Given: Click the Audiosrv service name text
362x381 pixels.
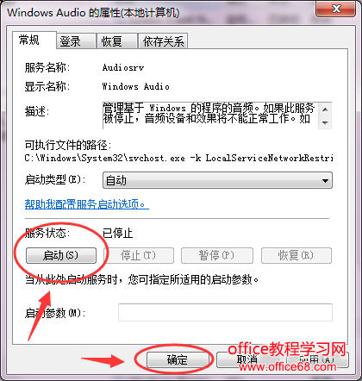Looking at the screenshot, I should 123,68.
